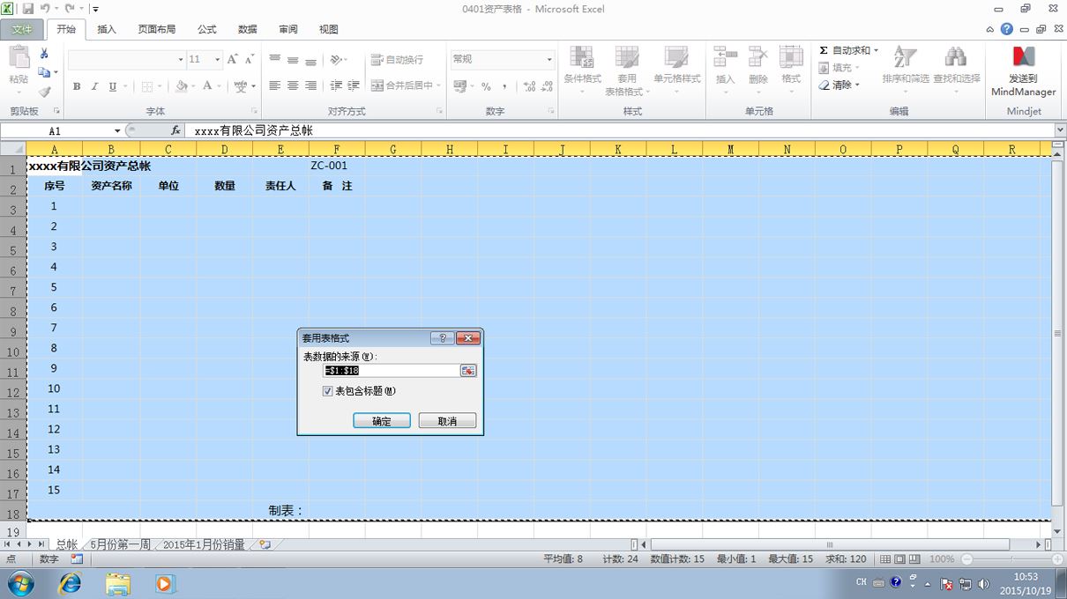Open the 2015年1月份销量 sheet tab
This screenshot has height=599, width=1067.
tap(204, 545)
